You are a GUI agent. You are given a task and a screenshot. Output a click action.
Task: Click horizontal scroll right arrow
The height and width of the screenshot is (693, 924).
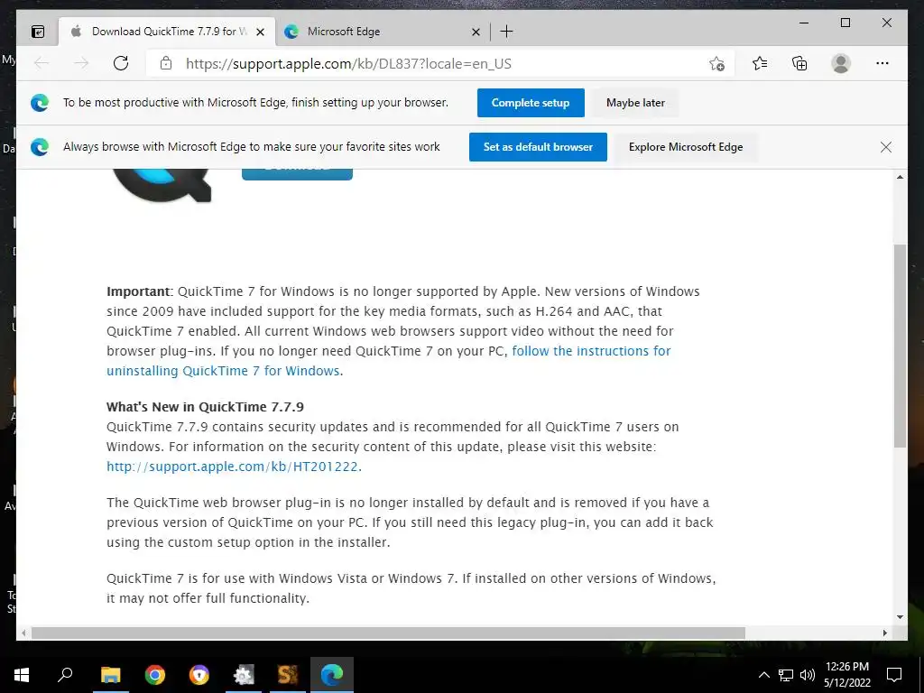click(x=884, y=633)
